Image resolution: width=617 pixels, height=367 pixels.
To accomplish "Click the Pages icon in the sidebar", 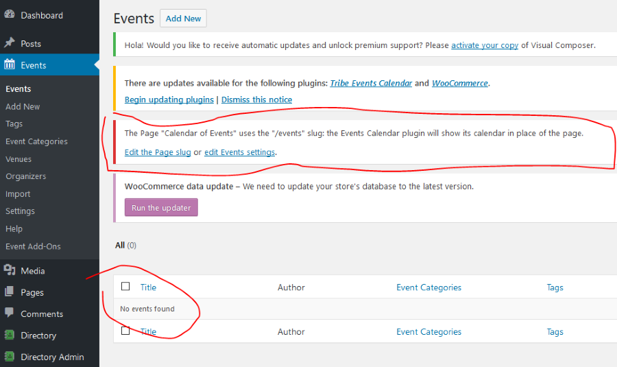I will point(10,292).
